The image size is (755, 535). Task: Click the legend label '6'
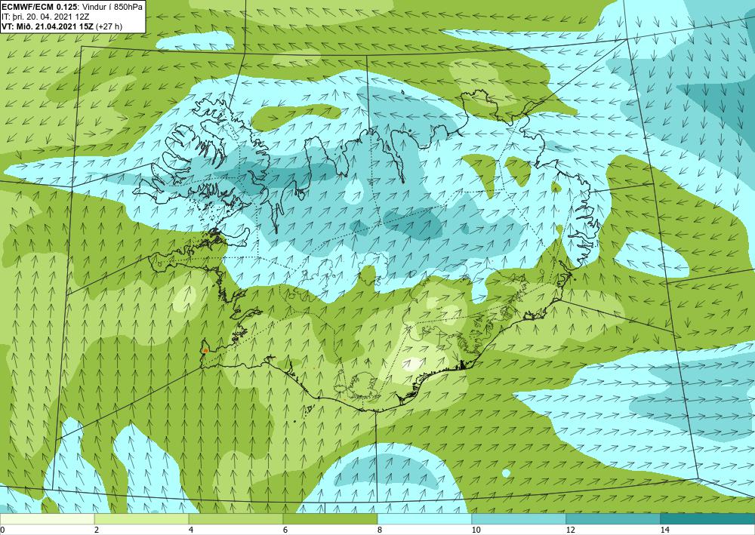[x=285, y=530]
